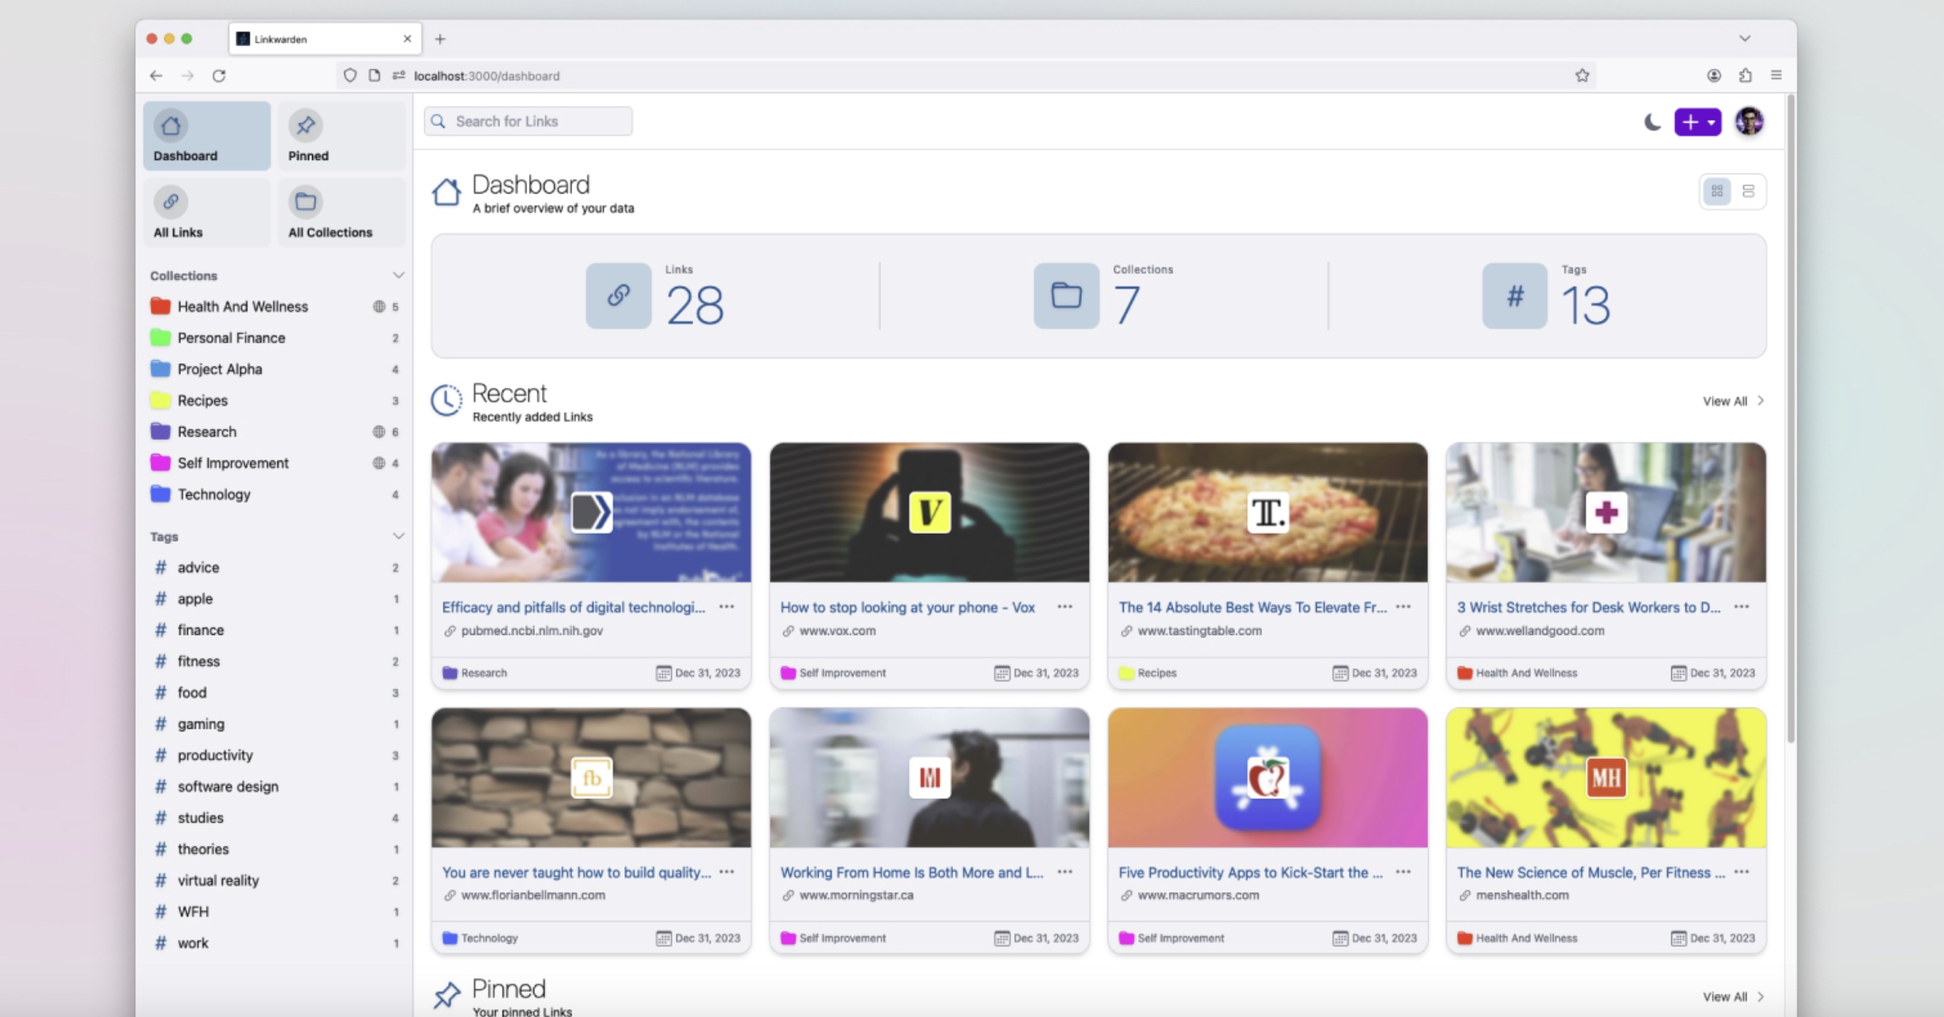Switch to grid card view

(x=1716, y=191)
